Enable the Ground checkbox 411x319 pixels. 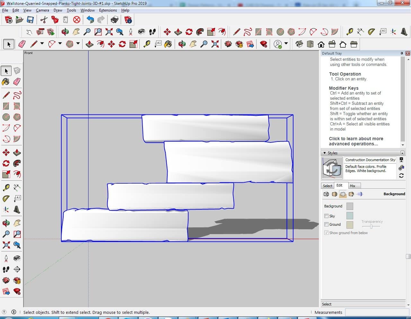pyautogui.click(x=327, y=224)
